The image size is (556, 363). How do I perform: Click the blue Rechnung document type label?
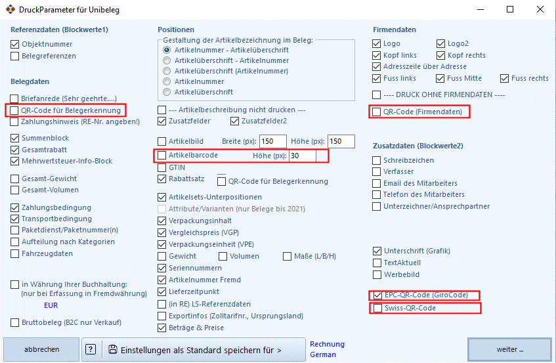point(327,344)
